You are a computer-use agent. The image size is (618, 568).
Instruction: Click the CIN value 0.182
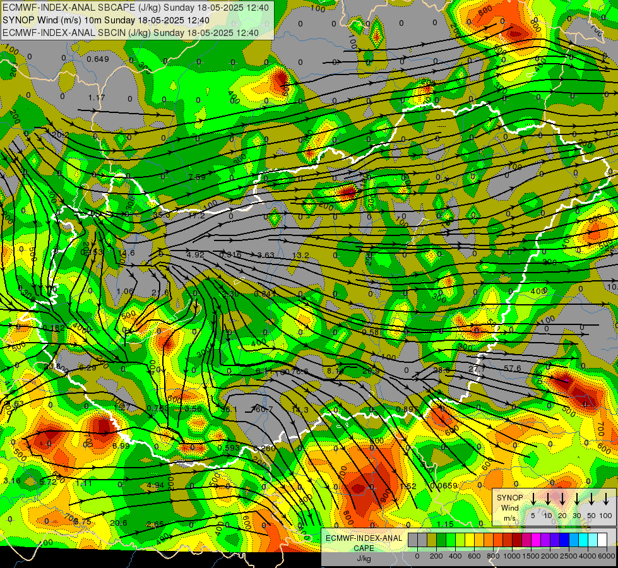tap(54, 328)
